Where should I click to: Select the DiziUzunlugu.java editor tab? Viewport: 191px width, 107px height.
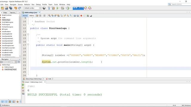pyautogui.click(x=31, y=12)
